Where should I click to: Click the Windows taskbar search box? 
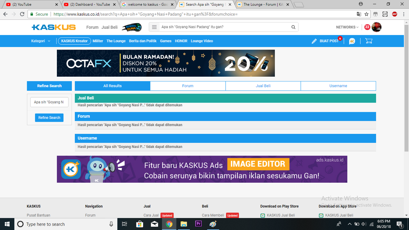coord(66,224)
